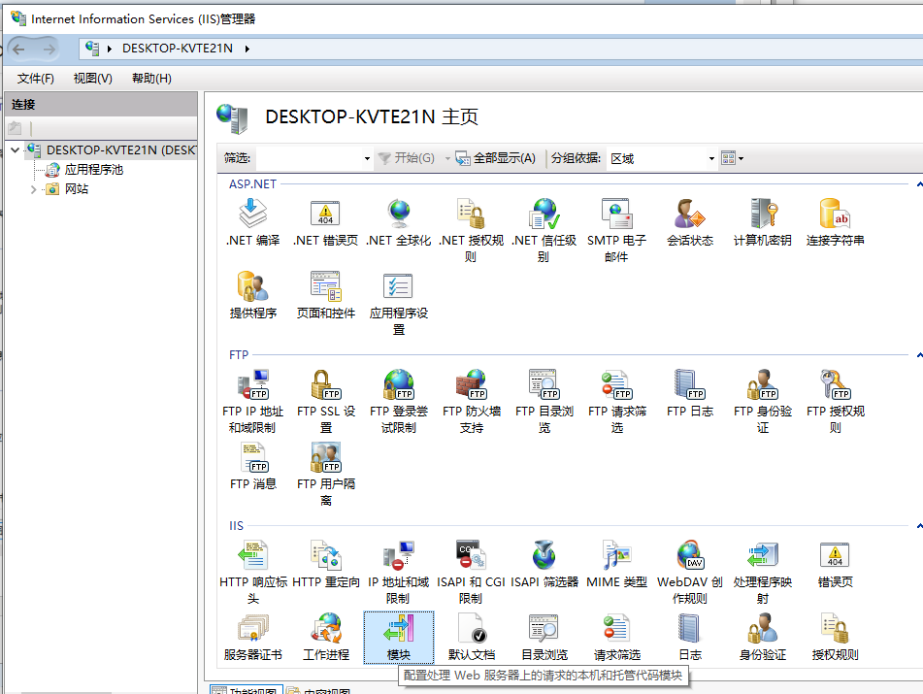Open the SMTP 电子邮件 feature

(x=616, y=231)
